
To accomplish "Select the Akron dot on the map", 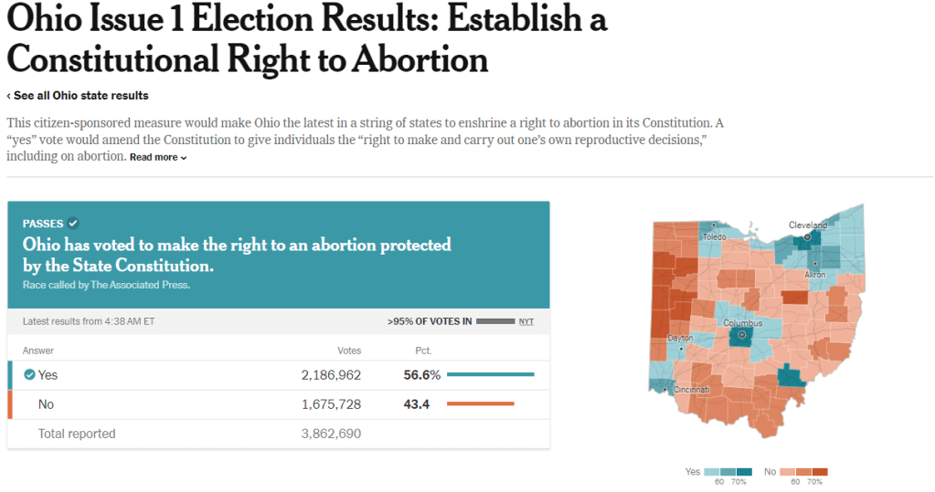I will (815, 264).
